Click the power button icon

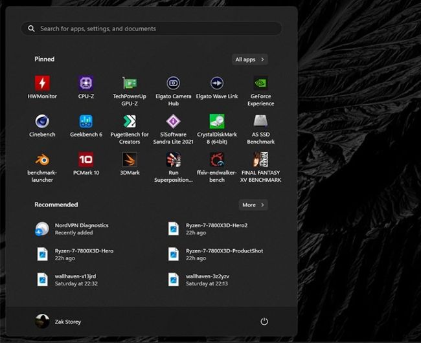264,321
